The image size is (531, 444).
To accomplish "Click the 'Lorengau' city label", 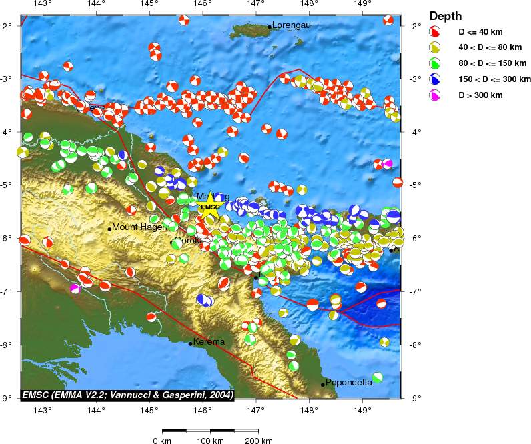I will [292, 25].
